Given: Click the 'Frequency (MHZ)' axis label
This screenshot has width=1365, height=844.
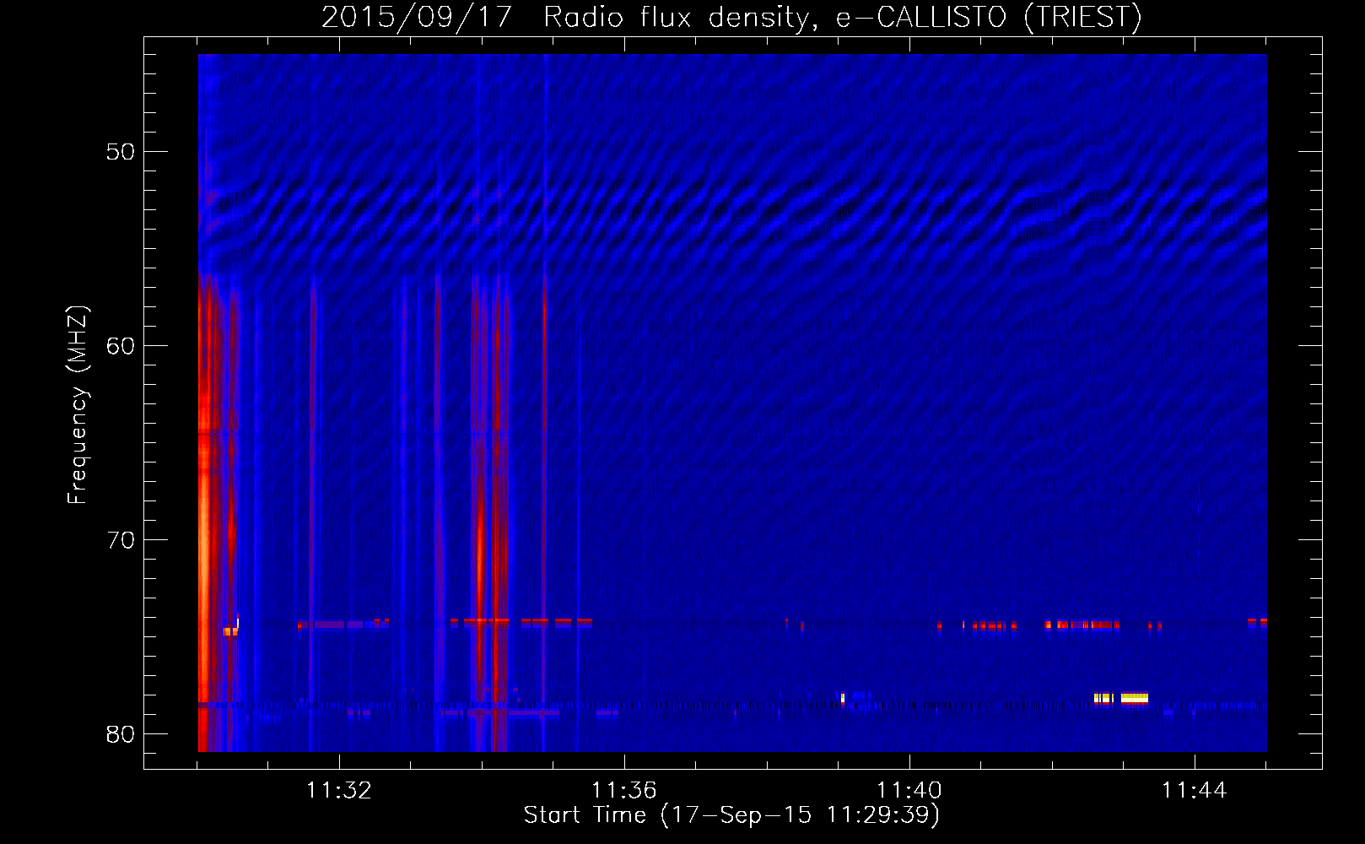Looking at the screenshot, I should [x=77, y=405].
